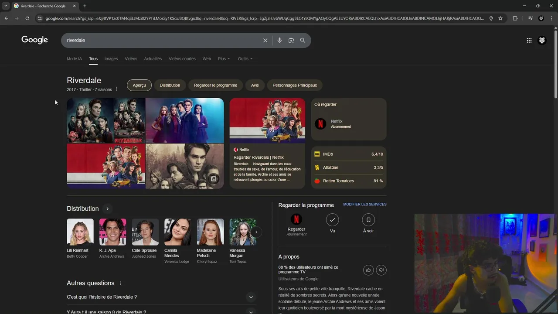Open the image gallery icon on photos

[214, 179]
